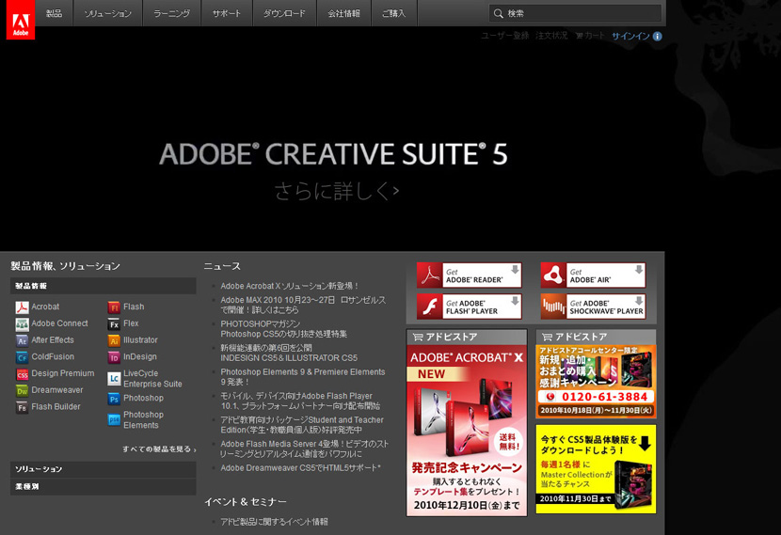Click the Design Premium link text
Image resolution: width=781 pixels, height=535 pixels.
click(63, 373)
